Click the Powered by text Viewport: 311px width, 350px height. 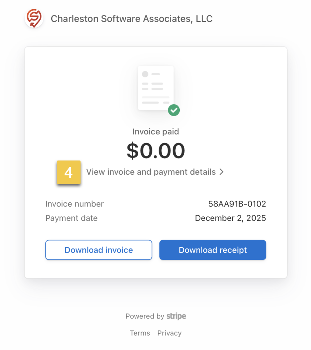(x=145, y=316)
